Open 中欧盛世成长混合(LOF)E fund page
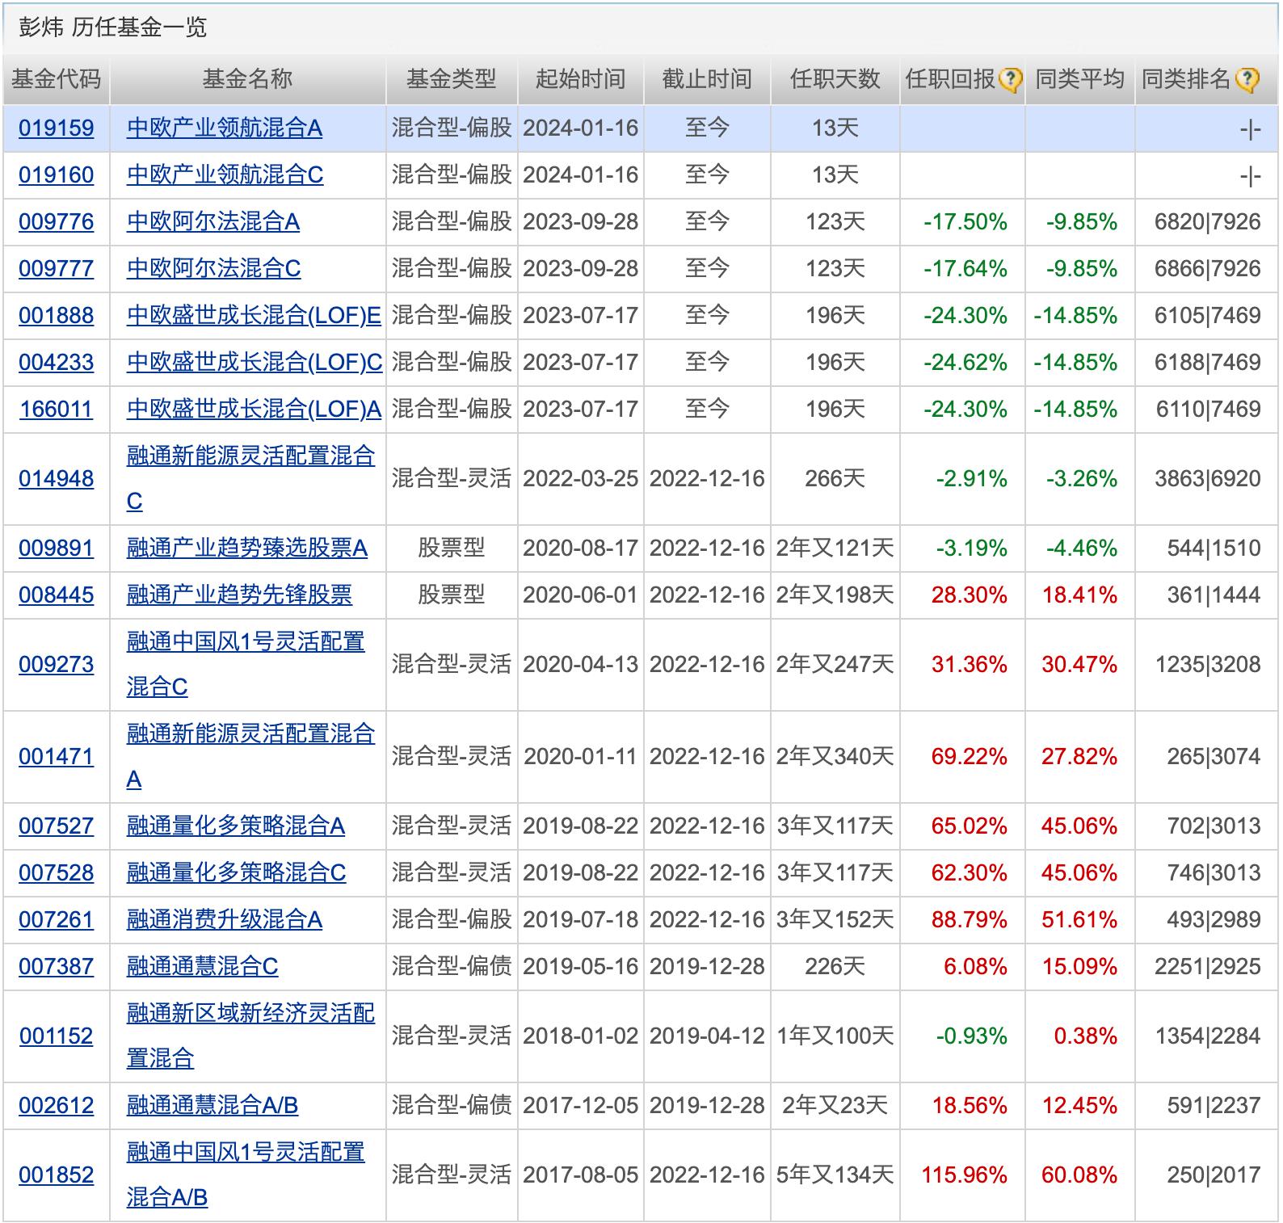 pyautogui.click(x=254, y=316)
